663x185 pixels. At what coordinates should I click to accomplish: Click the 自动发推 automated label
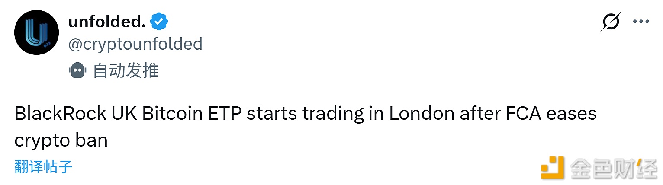126,70
